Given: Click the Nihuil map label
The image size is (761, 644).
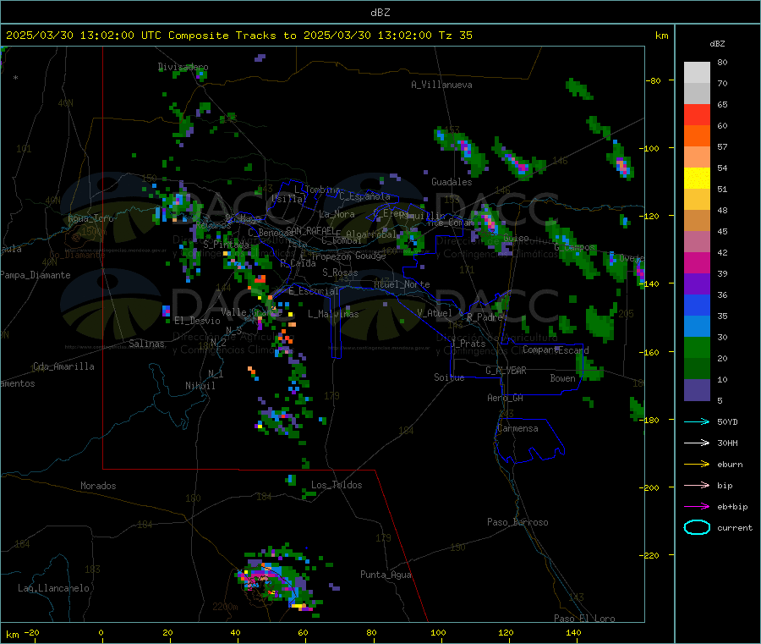Looking at the screenshot, I should [200, 386].
